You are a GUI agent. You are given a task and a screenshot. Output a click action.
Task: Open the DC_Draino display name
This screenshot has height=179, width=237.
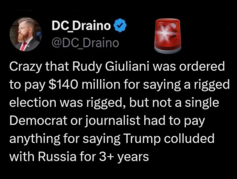pos(81,26)
